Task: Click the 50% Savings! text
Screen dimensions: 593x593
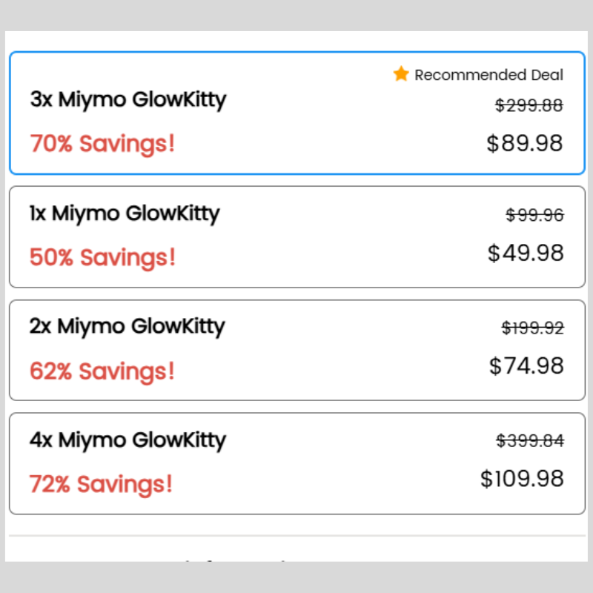Action: (x=102, y=257)
